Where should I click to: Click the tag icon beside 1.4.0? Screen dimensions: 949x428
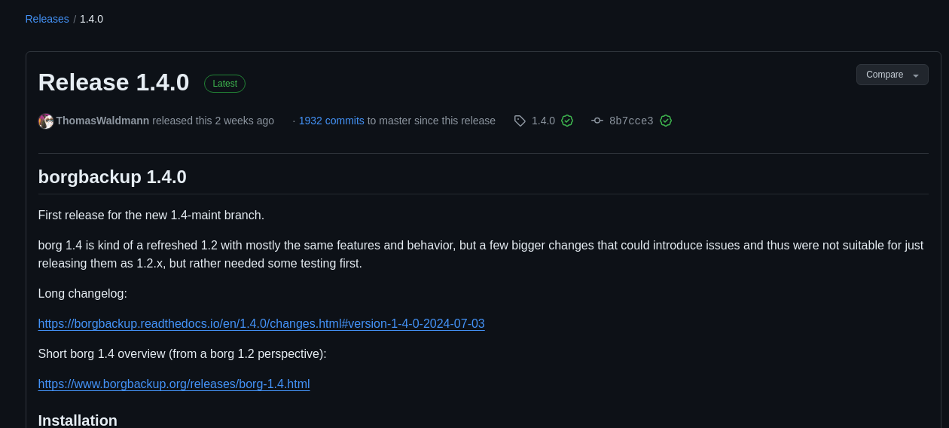click(520, 121)
